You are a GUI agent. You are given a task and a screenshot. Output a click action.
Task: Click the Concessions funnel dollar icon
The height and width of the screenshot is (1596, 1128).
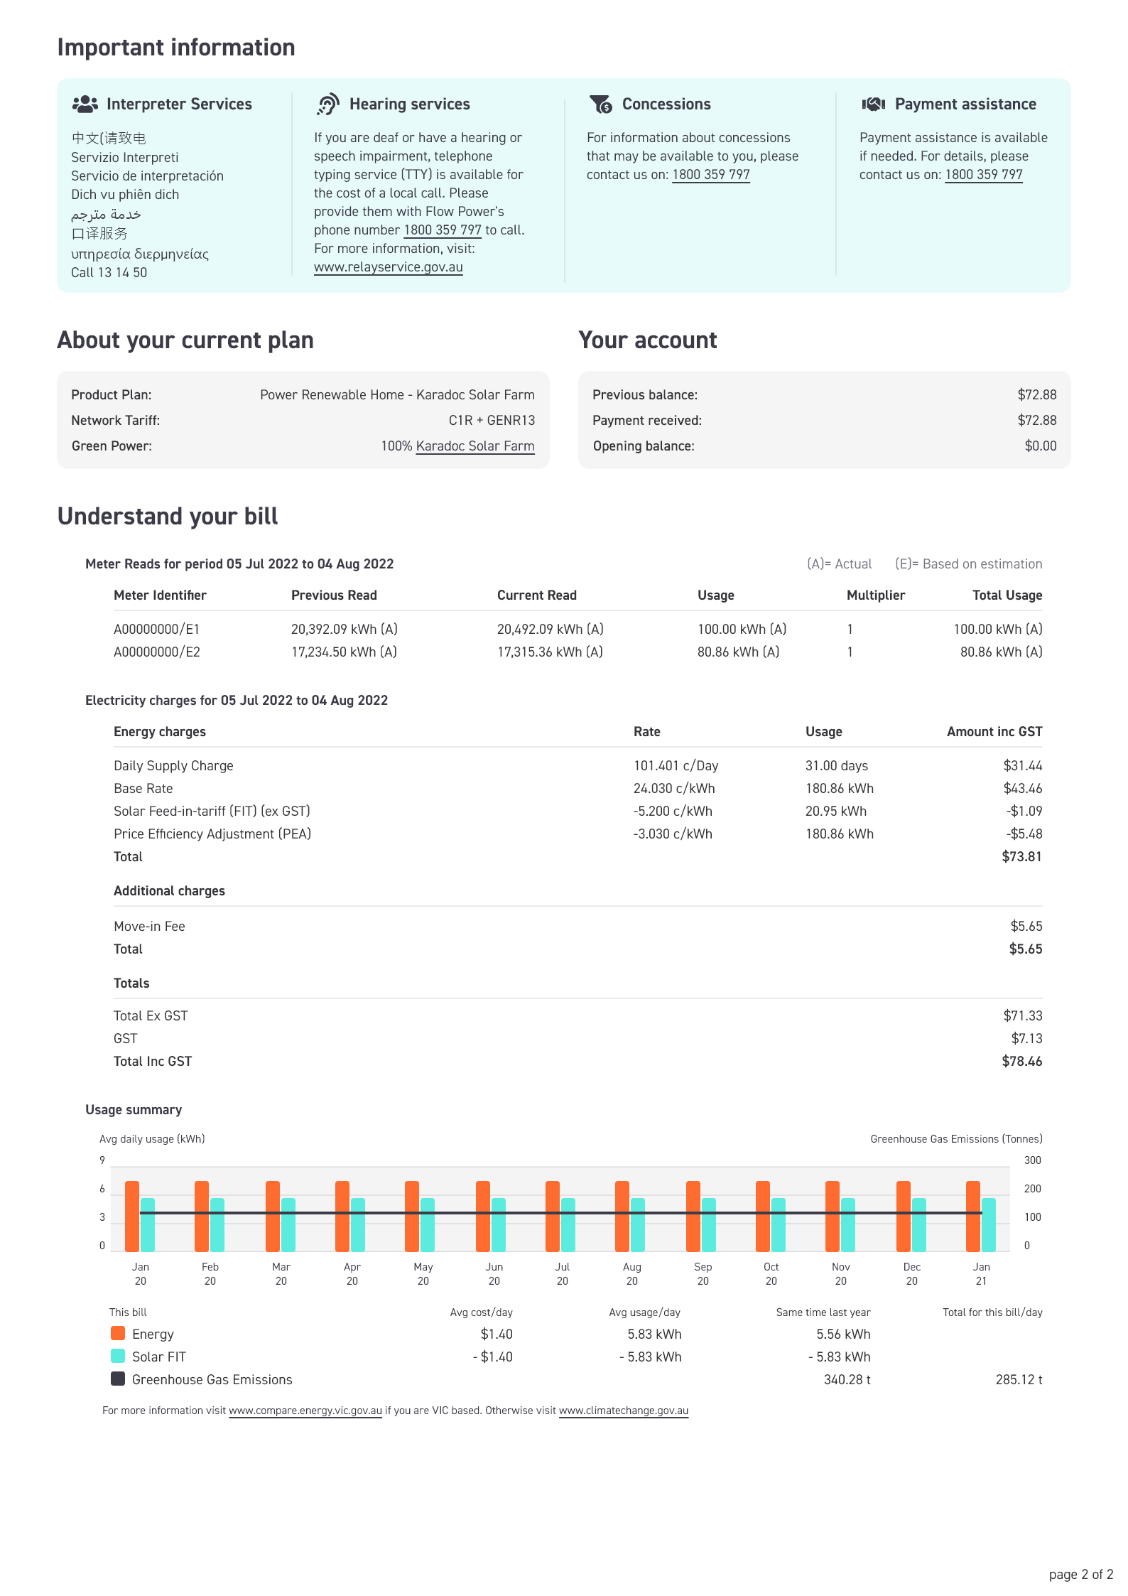point(601,104)
